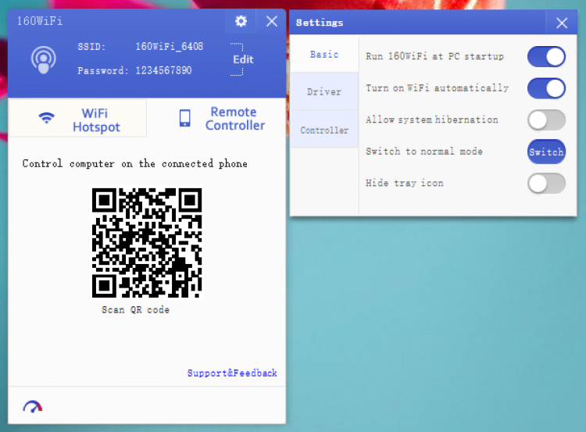Edit SSID and password
Image resolution: width=586 pixels, height=432 pixels.
coord(243,59)
